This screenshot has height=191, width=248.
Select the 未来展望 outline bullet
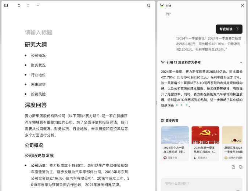click(38, 84)
